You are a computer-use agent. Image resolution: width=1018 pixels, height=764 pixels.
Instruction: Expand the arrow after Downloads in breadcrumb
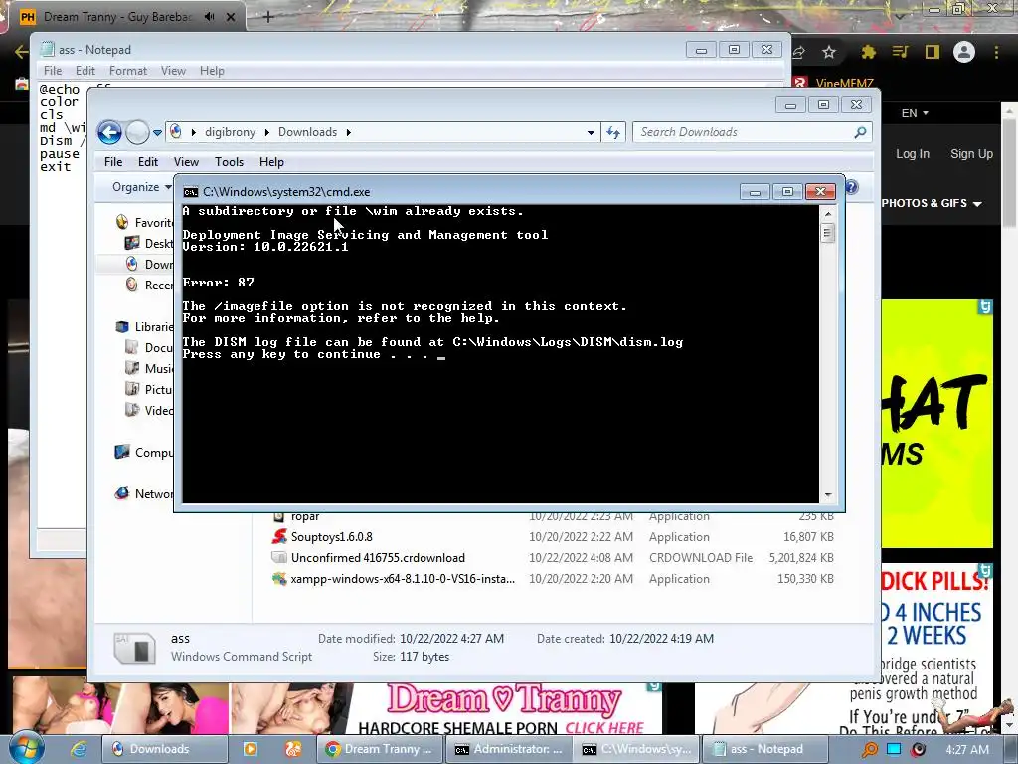(x=349, y=132)
